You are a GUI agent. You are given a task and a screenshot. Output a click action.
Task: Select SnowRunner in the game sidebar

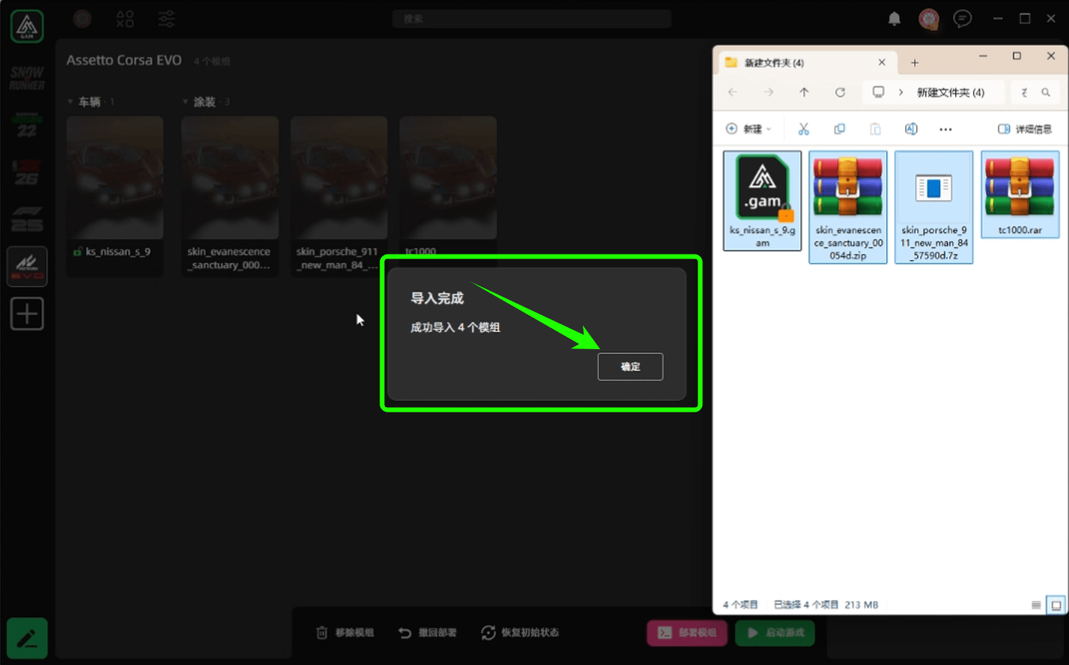(x=27, y=78)
